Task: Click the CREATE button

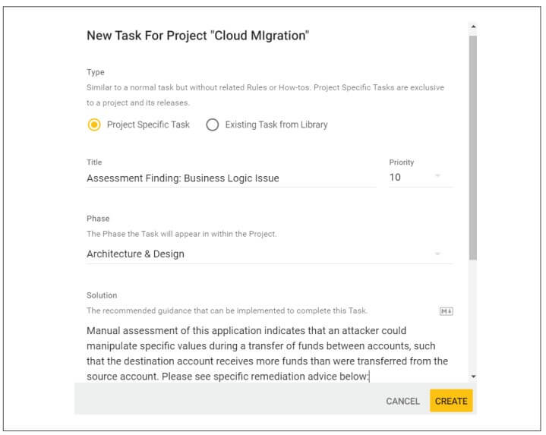Action: 451,401
